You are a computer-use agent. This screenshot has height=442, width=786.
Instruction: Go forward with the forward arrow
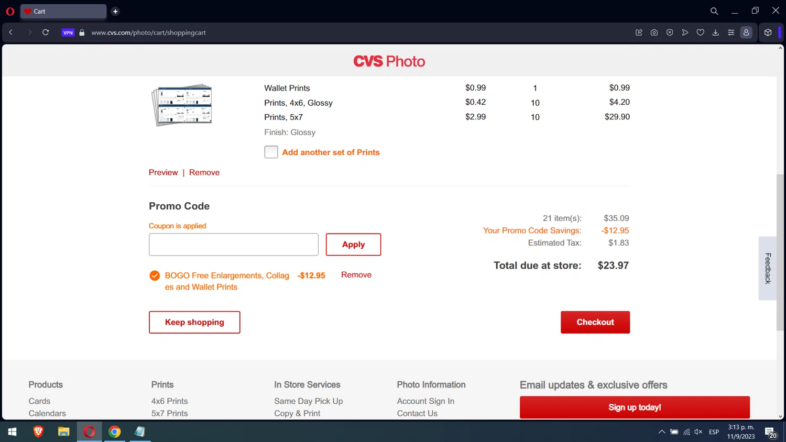click(x=29, y=32)
